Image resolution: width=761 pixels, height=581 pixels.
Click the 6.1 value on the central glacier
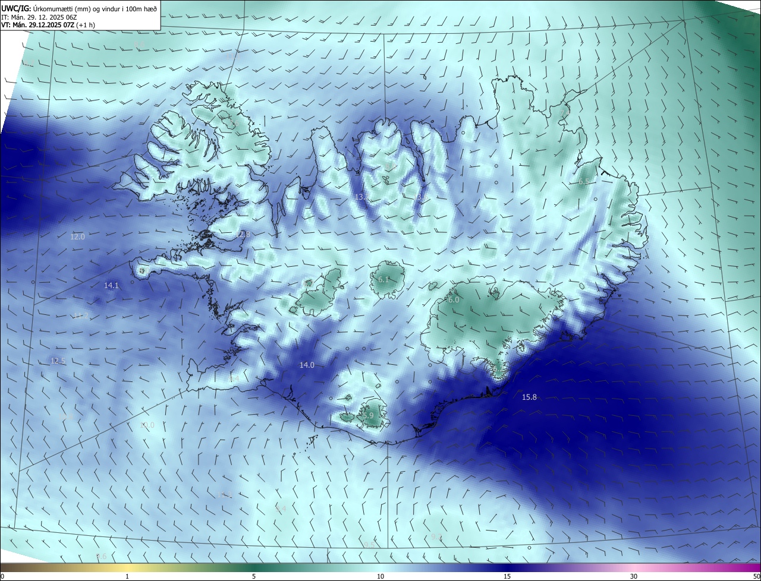383,279
